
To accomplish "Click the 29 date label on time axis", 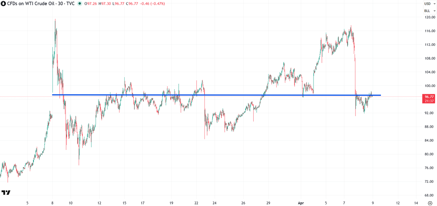I will pos(268,203).
